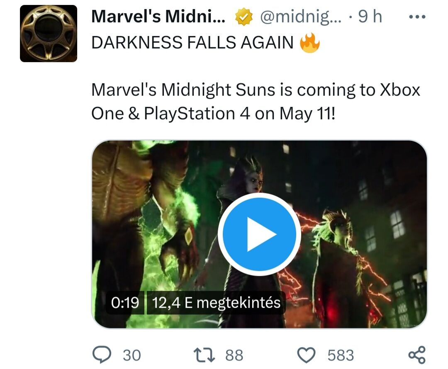The height and width of the screenshot is (369, 448).
Task: Click the like count 583
Action: [x=341, y=355]
